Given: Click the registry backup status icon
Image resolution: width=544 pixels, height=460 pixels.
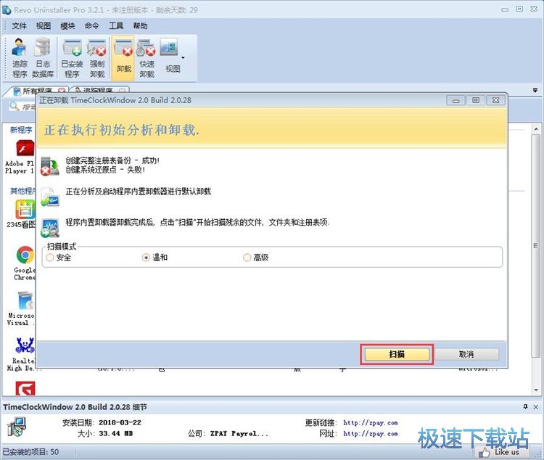Looking at the screenshot, I should (50, 165).
